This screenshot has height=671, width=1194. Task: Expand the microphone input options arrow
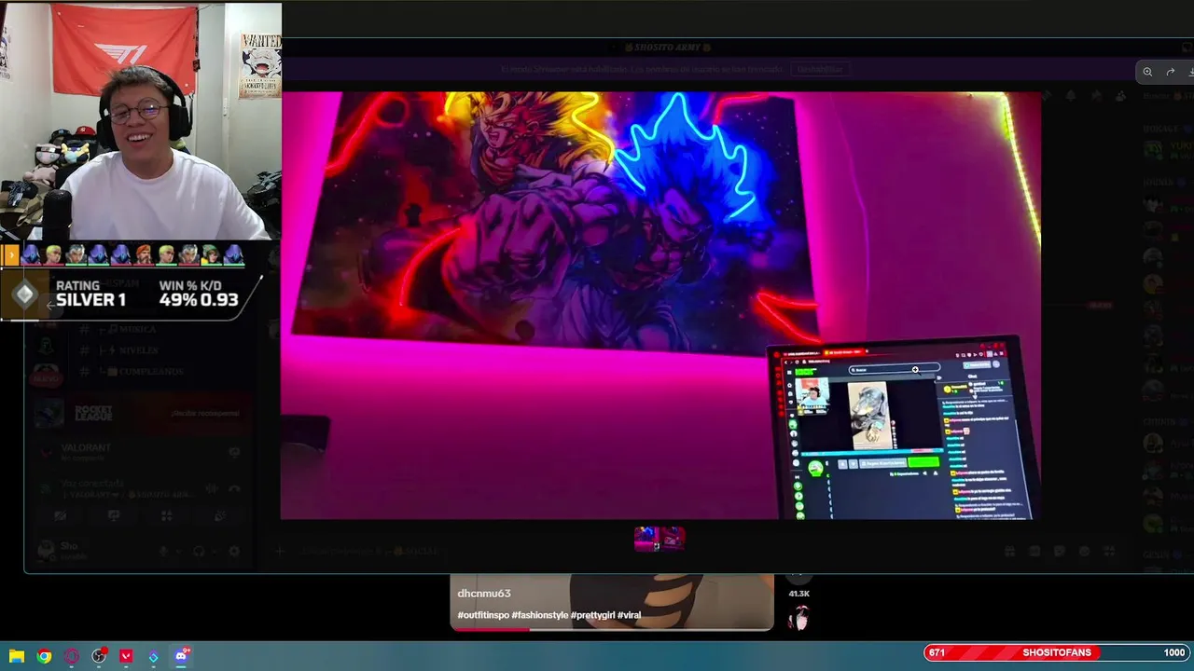pos(177,551)
